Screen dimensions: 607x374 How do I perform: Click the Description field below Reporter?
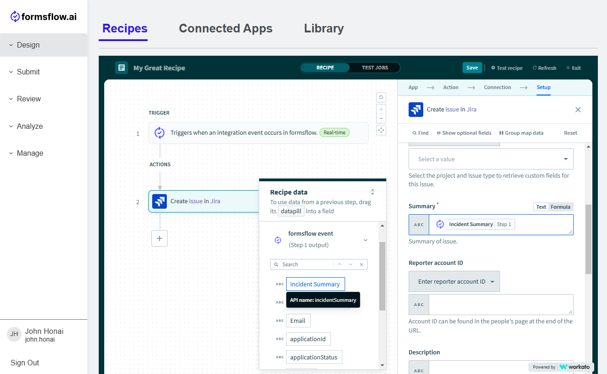[x=491, y=367]
